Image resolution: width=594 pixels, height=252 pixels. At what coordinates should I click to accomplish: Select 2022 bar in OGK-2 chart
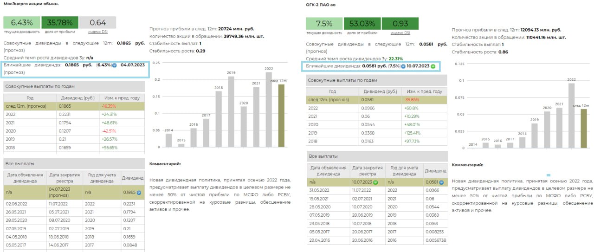coord(571,116)
